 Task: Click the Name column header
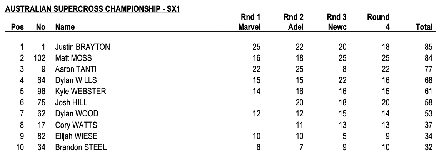coord(65,27)
